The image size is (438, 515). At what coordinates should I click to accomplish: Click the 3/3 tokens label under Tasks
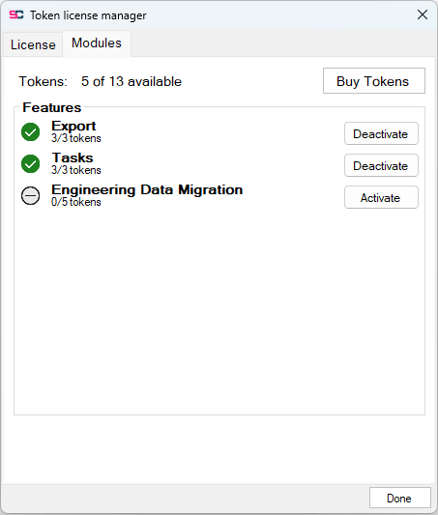point(76,170)
